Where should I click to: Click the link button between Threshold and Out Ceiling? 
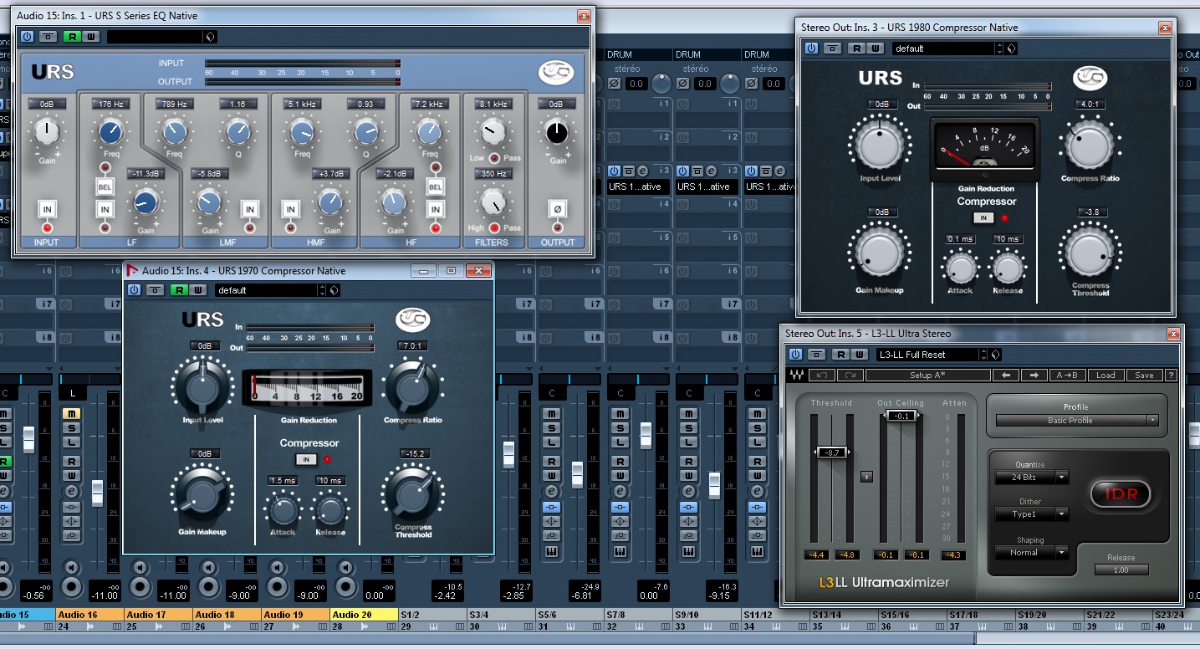(x=866, y=476)
